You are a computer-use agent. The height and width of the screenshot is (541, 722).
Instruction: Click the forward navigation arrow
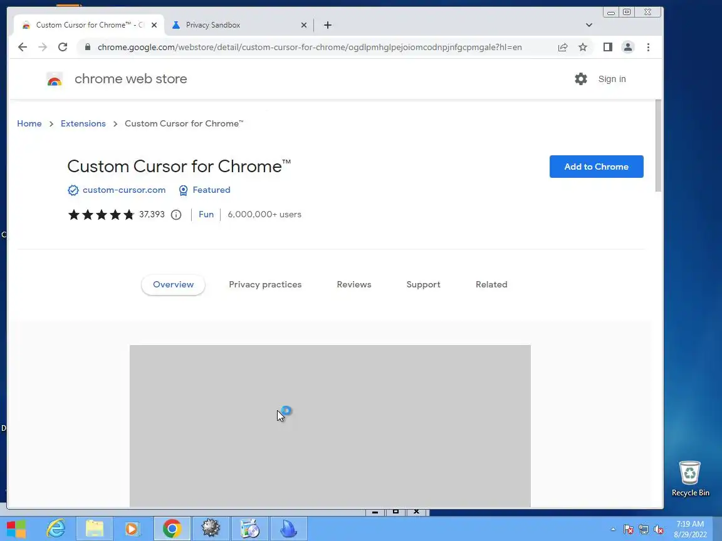[43, 47]
